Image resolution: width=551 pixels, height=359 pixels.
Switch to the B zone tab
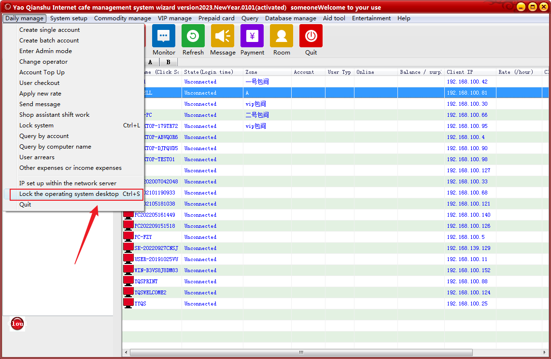pyautogui.click(x=168, y=62)
